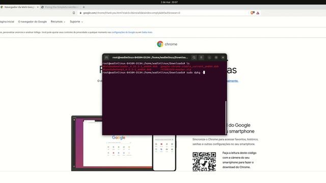
Task: Open O navegador do Google menu item
Action: coord(33,21)
